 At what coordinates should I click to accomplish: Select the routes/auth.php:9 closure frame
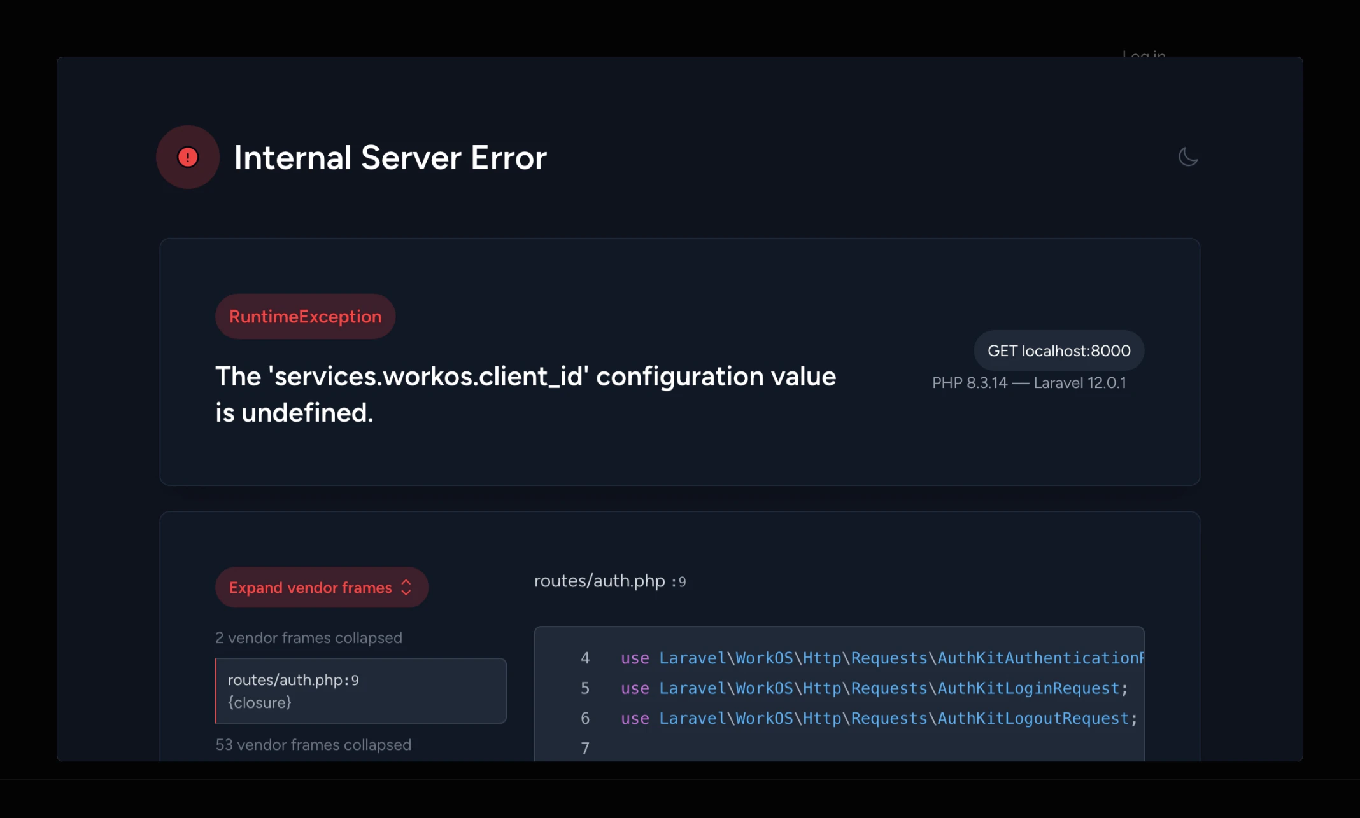[x=361, y=691]
